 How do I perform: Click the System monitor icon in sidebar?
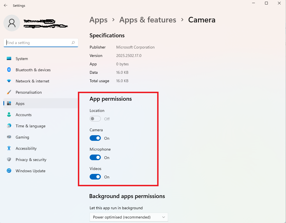pyautogui.click(x=9, y=59)
